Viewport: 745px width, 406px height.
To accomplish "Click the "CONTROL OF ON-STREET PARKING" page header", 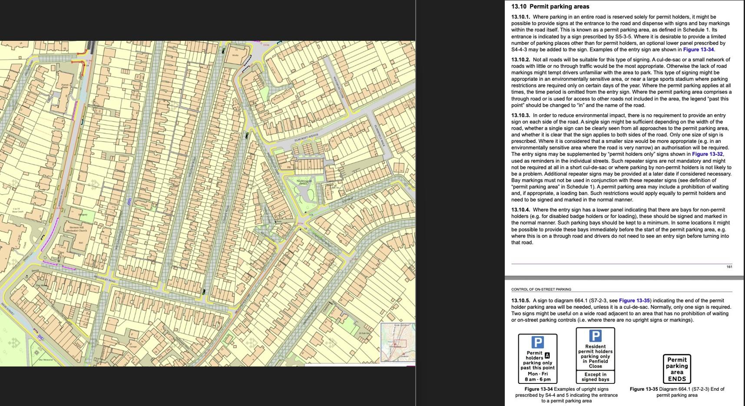I will click(x=541, y=289).
